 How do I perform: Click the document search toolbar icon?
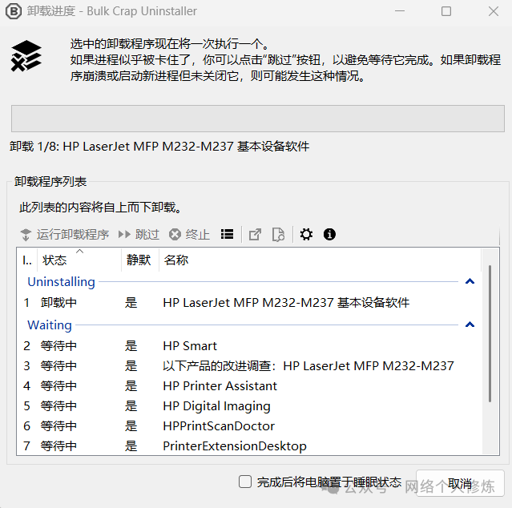coord(278,235)
